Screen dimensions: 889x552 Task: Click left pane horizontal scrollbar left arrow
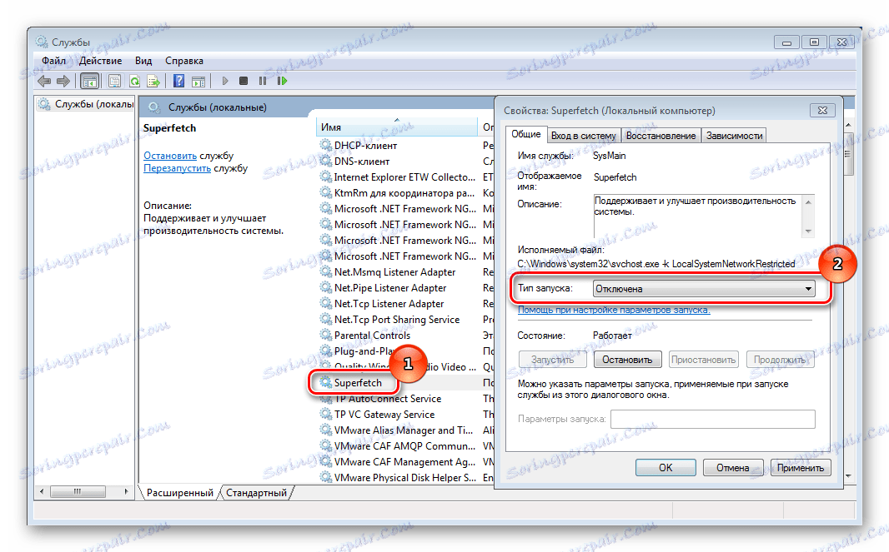point(42,491)
